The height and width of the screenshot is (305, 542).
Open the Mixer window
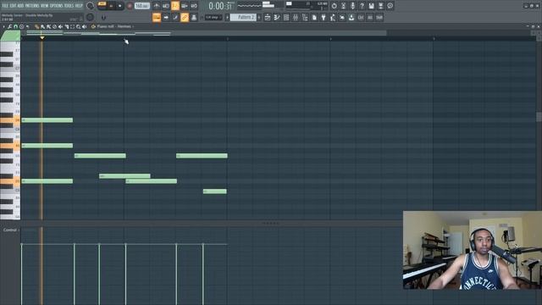[296, 17]
